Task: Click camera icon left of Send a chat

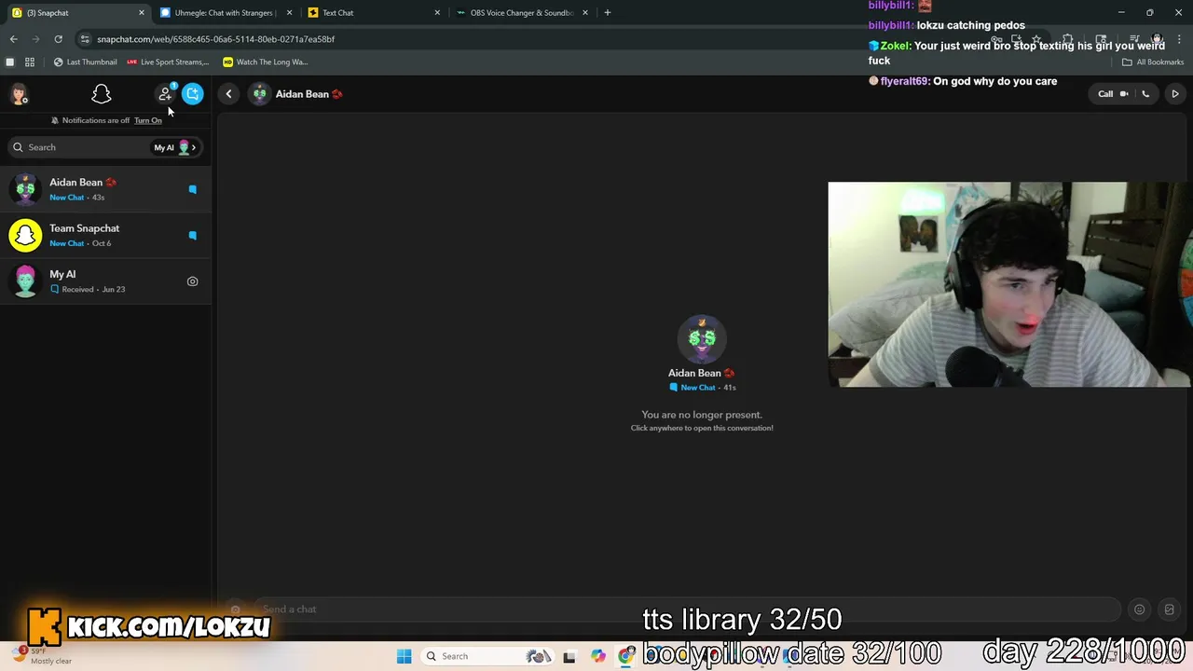Action: point(236,609)
